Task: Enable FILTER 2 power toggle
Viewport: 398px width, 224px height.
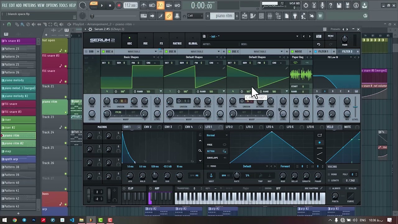Action: click(x=340, y=51)
